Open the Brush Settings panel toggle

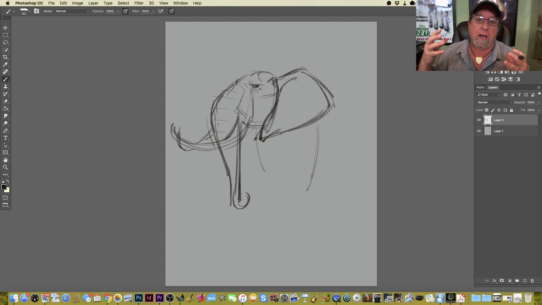[36, 11]
